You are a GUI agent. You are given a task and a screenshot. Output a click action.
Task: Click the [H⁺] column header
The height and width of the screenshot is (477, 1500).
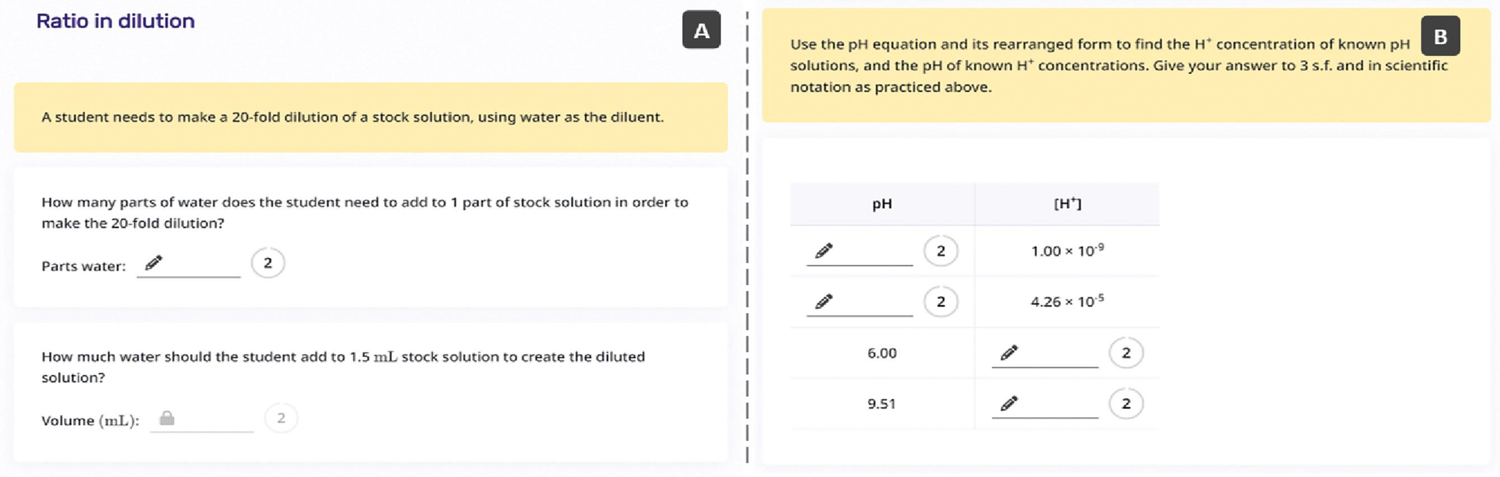1067,204
